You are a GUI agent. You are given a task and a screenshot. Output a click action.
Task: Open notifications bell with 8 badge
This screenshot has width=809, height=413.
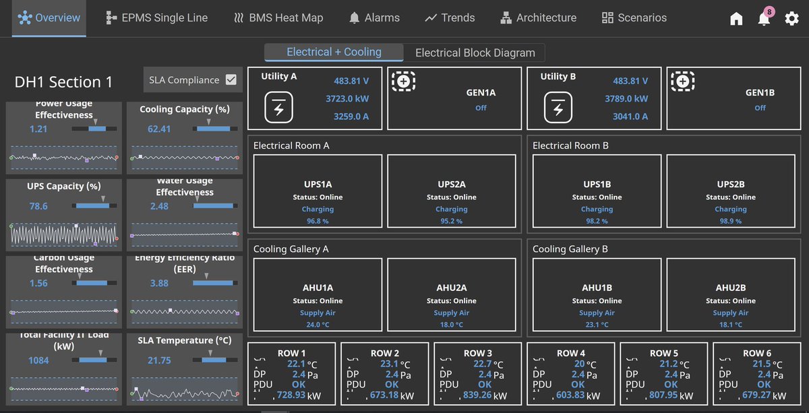click(765, 18)
